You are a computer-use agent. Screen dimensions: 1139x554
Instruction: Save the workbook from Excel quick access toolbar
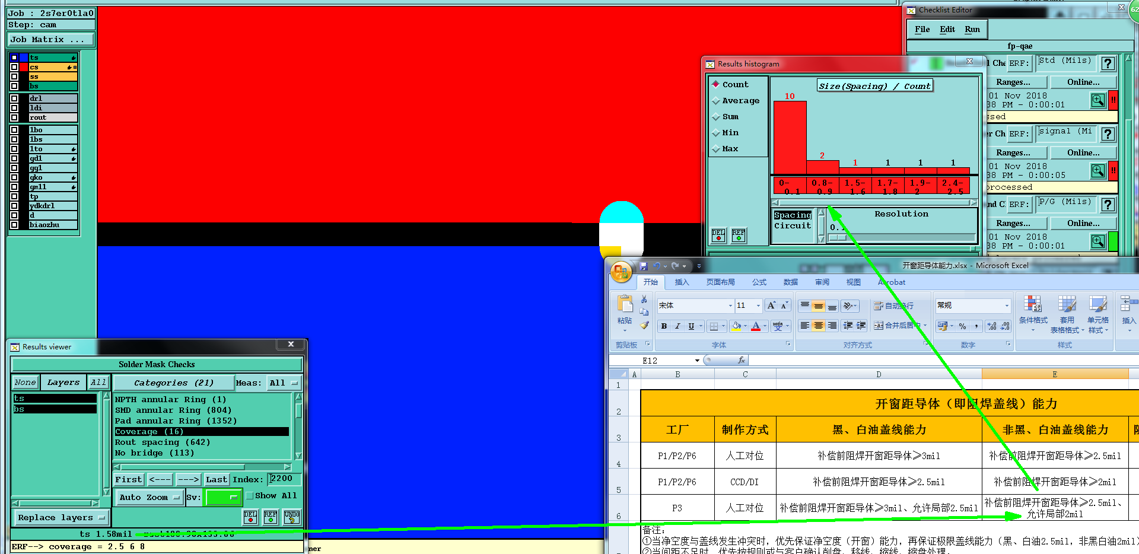(644, 266)
